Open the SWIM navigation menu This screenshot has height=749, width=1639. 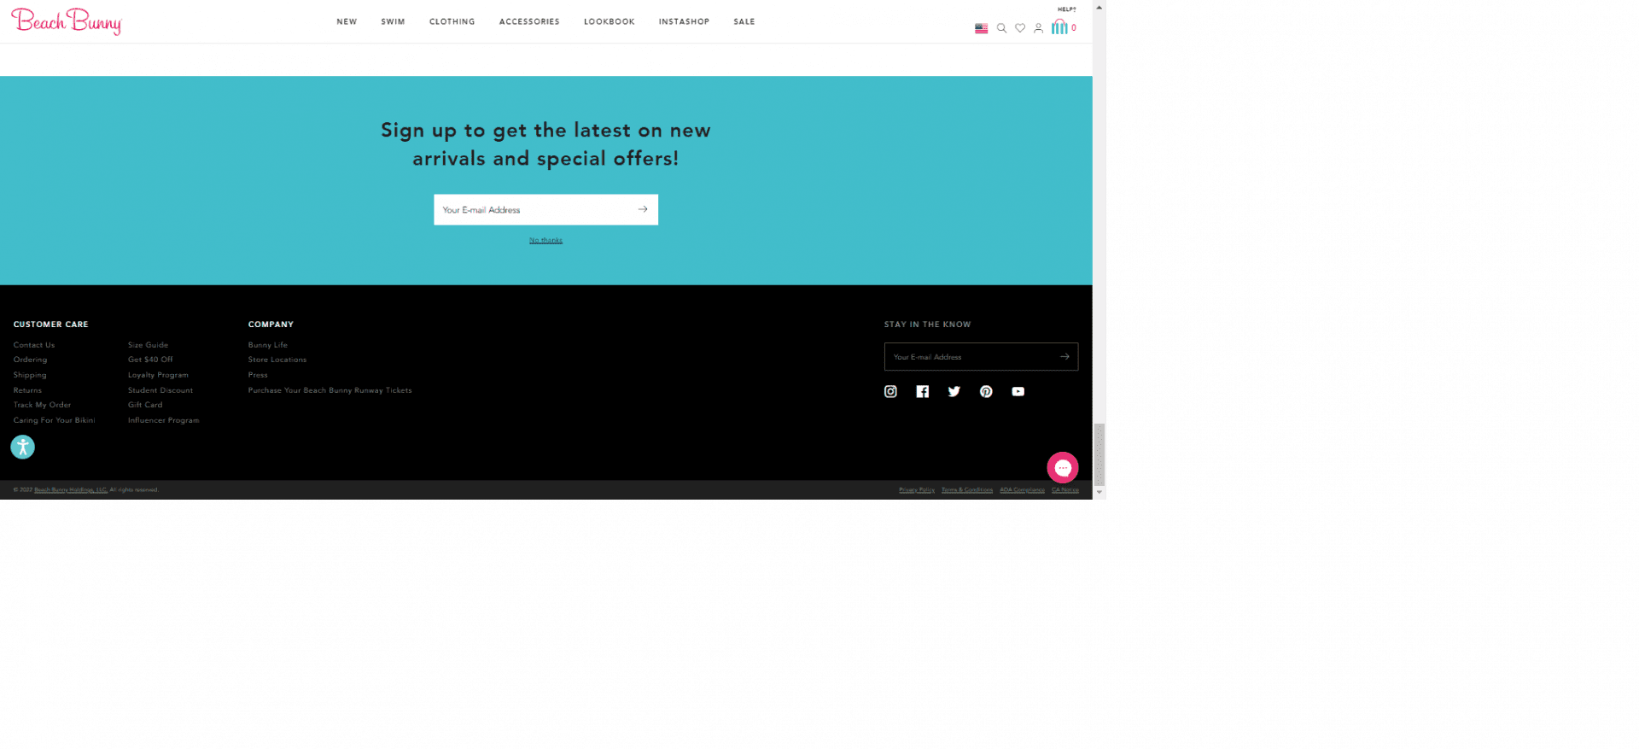[393, 21]
